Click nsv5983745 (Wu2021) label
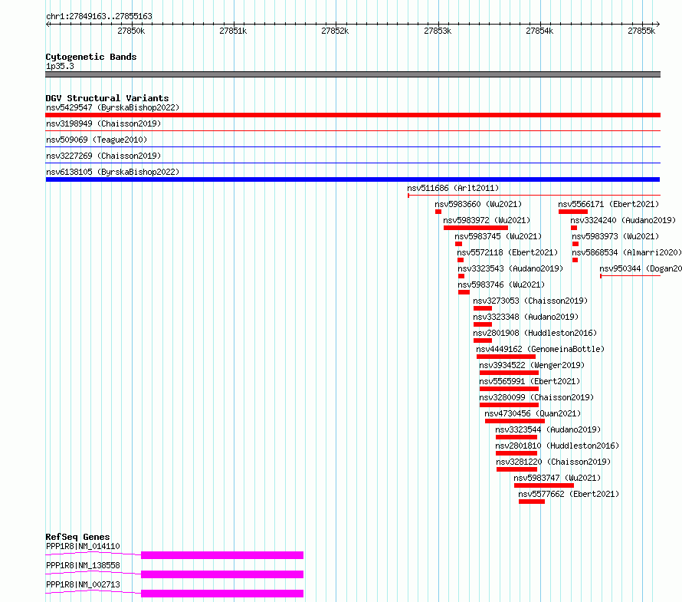Screen dimensions: 682x602 [x=498, y=236]
